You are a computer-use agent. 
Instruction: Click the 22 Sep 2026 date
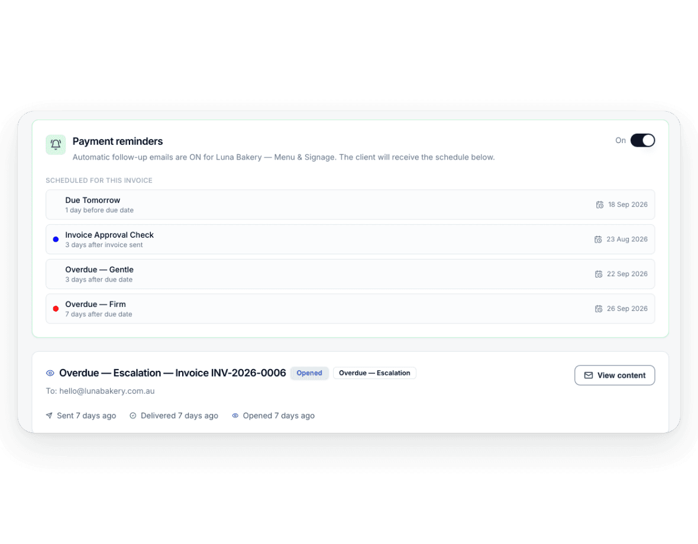click(627, 274)
